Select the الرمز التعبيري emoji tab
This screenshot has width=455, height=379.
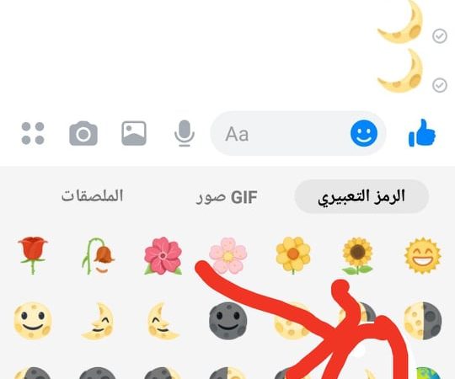coord(361,196)
